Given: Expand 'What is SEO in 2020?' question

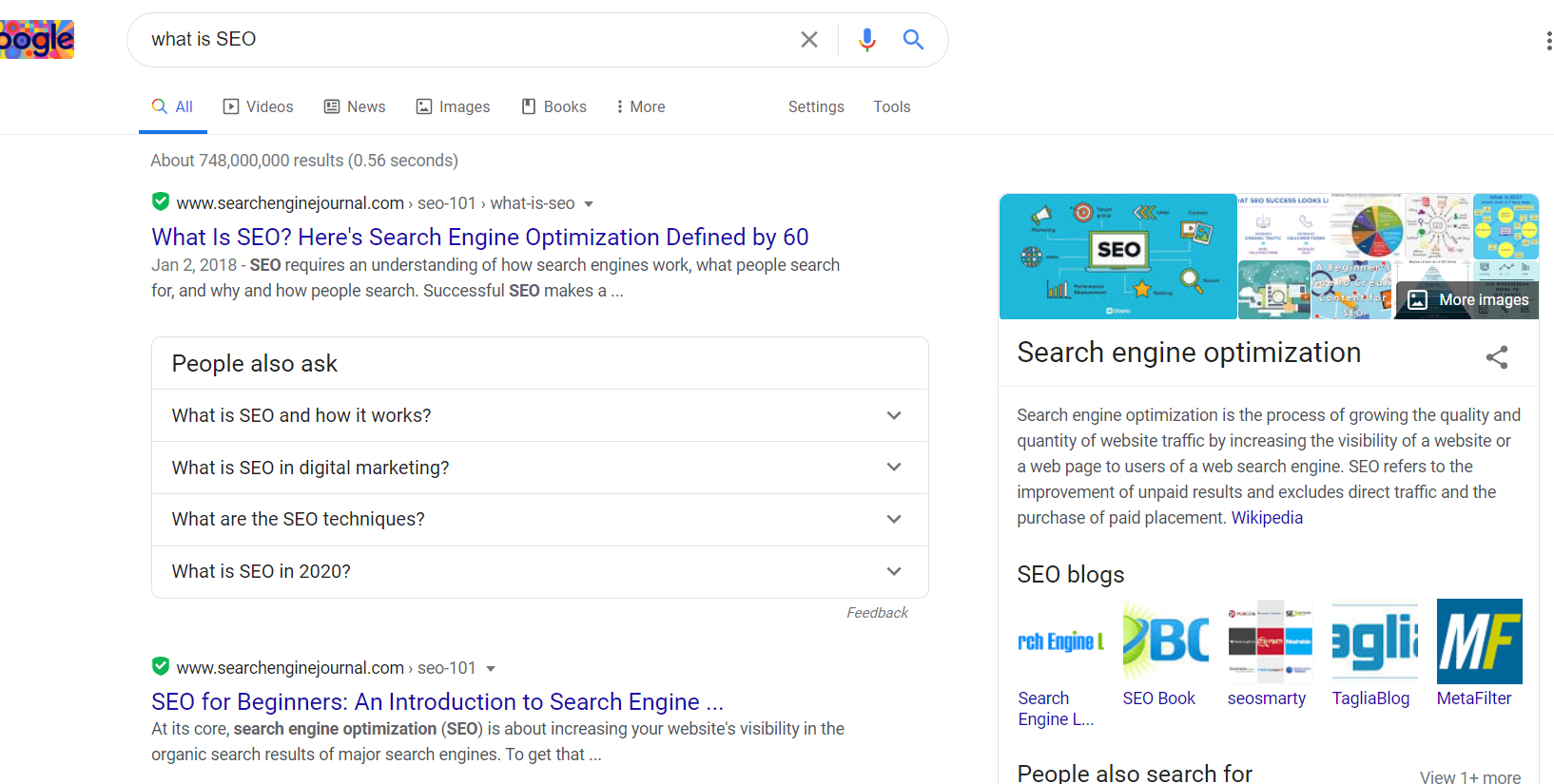Looking at the screenshot, I should click(x=539, y=571).
